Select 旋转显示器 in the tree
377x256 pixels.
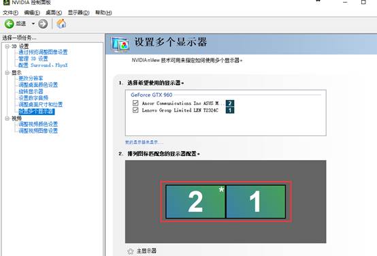pos(31,91)
